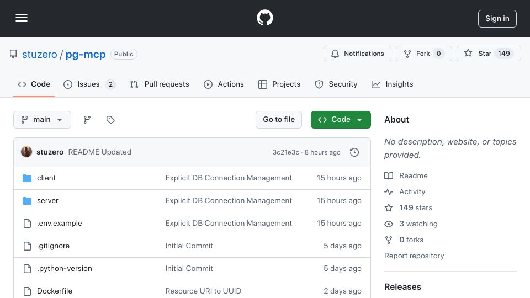Click the fork icon beside 0 forks
This screenshot has height=298, width=530.
[x=389, y=240]
